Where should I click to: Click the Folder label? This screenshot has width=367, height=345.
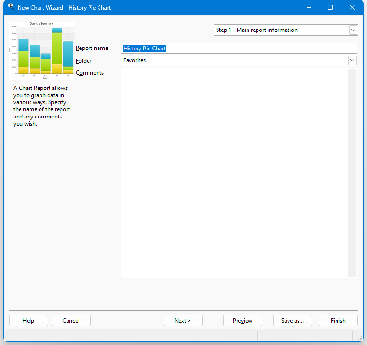83,61
